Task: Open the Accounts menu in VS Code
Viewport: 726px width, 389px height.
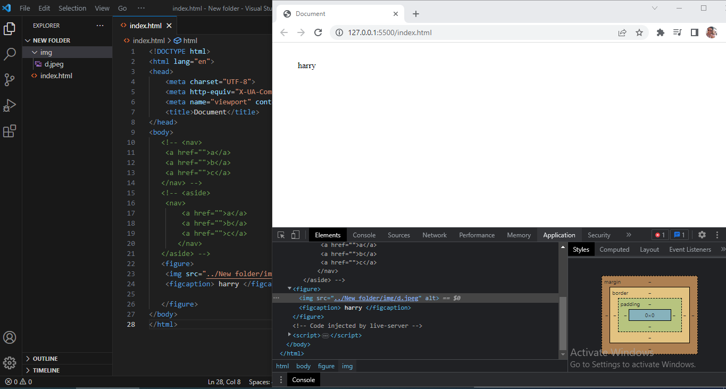Action: 10,337
